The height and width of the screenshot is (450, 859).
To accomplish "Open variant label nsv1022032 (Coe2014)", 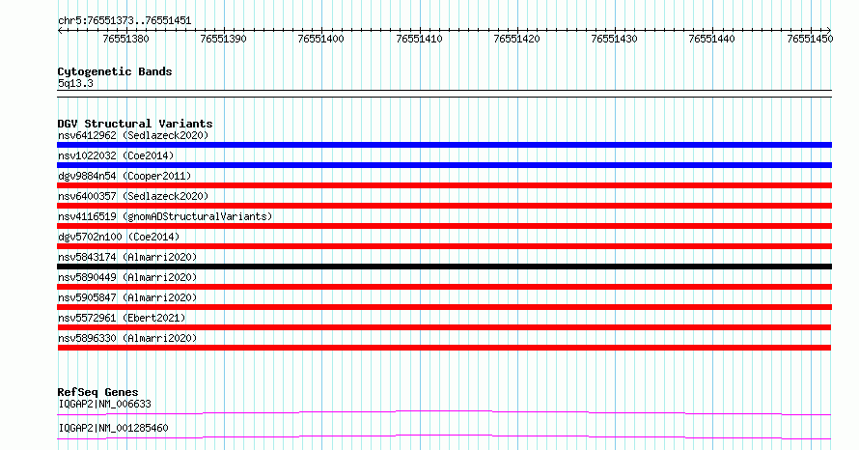I will click(116, 155).
